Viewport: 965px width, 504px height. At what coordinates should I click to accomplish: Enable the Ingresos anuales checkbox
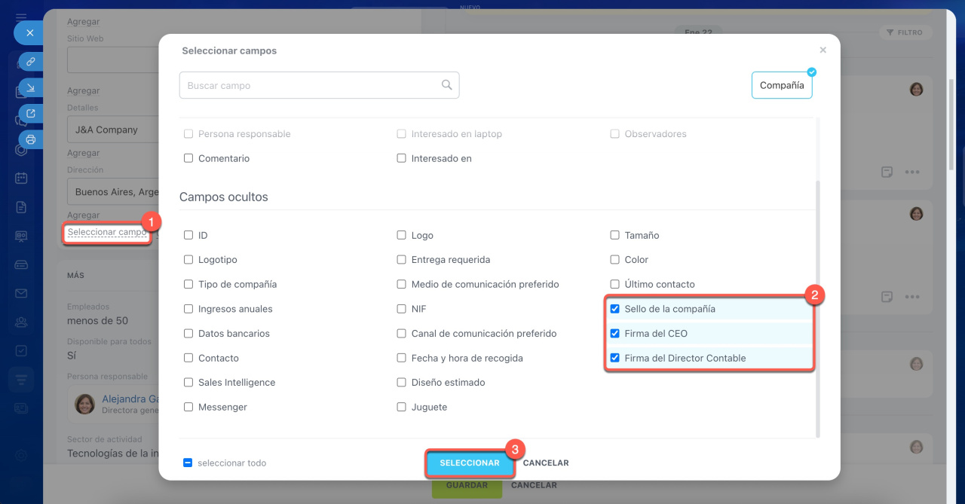[x=188, y=309]
